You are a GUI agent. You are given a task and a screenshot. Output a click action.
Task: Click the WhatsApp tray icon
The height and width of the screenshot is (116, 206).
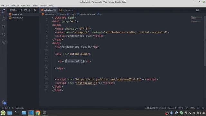tap(181, 113)
